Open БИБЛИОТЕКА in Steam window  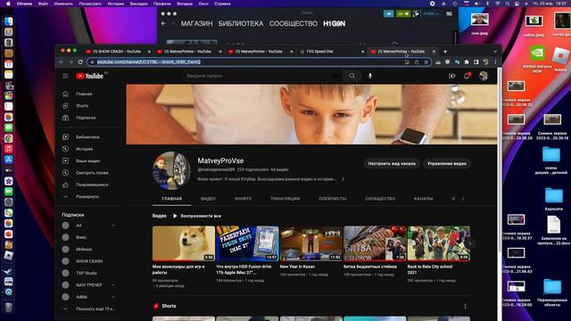241,24
